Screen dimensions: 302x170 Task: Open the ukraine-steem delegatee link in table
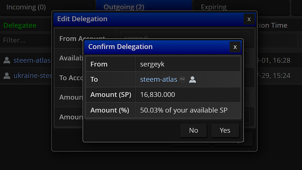click(x=33, y=75)
